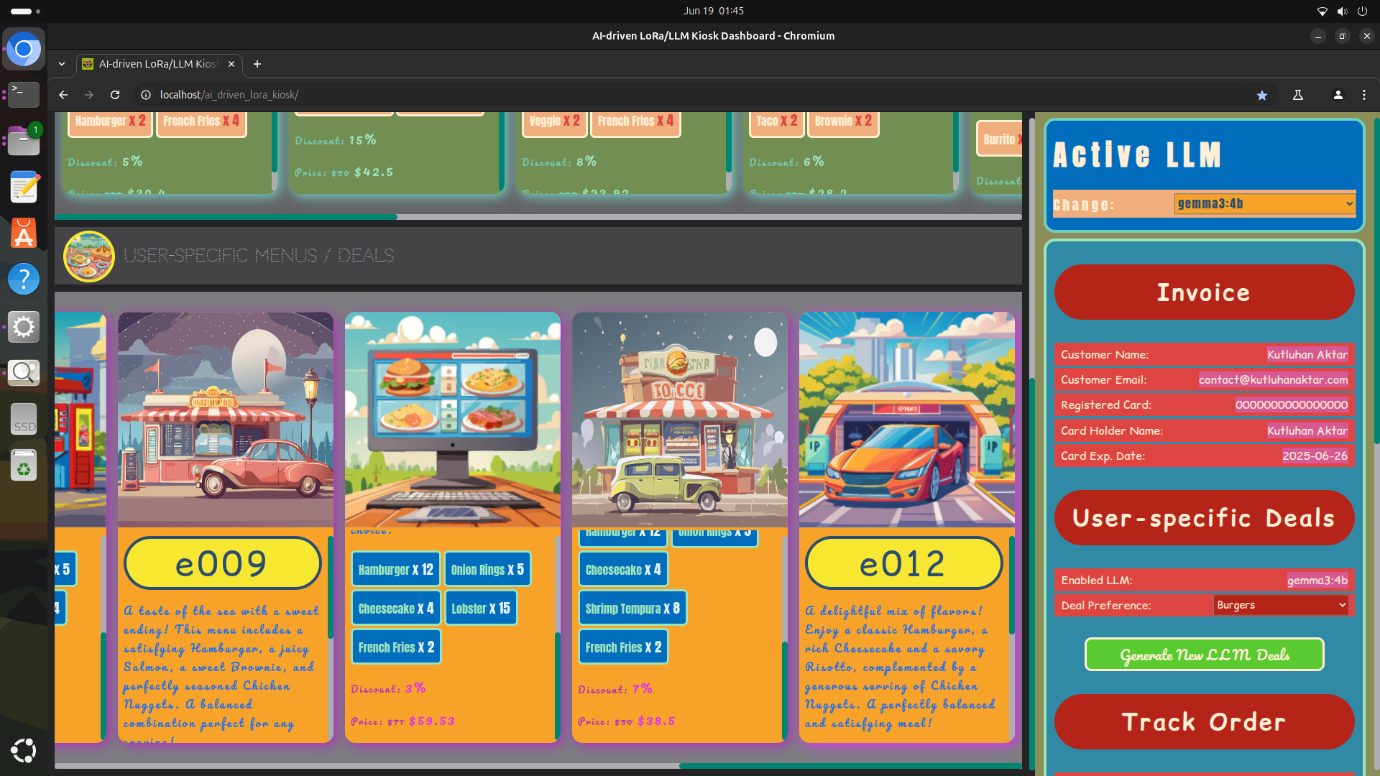
Task: View site information icon in address bar
Action: coord(146,95)
